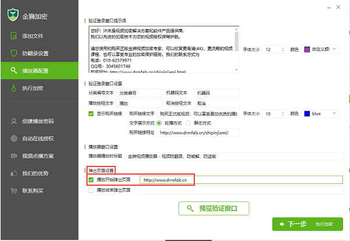
Task: Open 联系购买 in the sidebar
Action: [40, 191]
